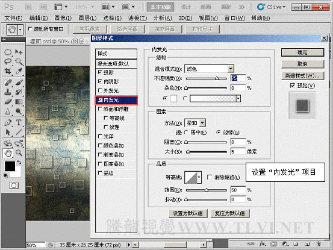Select the Eyedropper tool
333x250 pixels.
coord(19,71)
